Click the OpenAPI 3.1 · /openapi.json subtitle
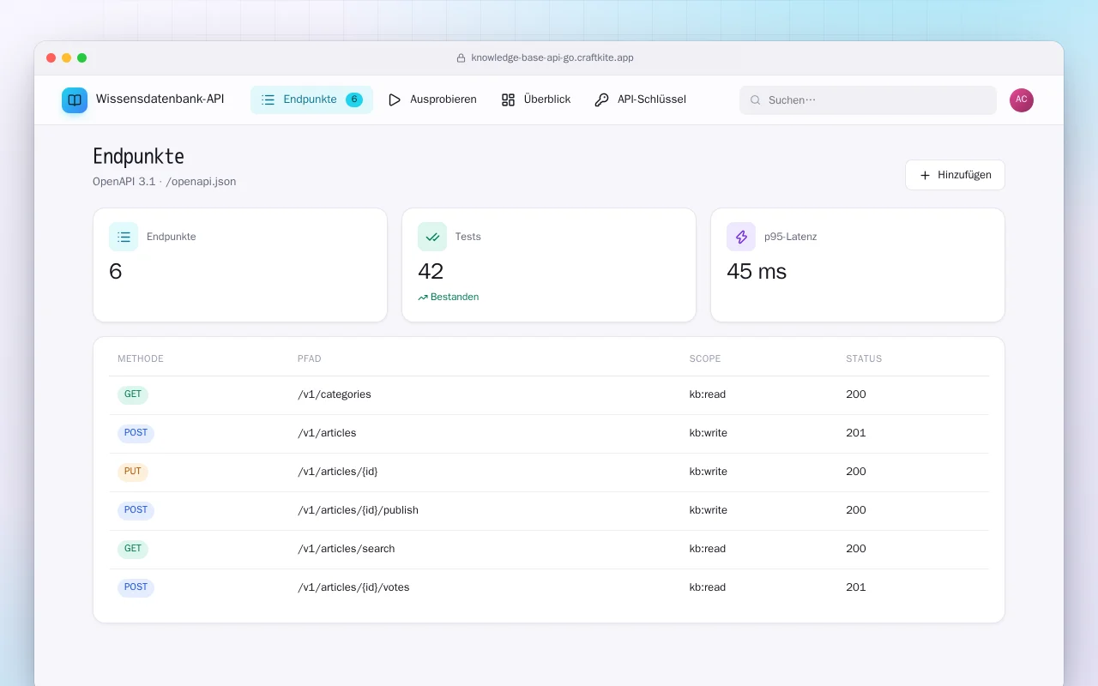This screenshot has width=1098, height=686. (x=165, y=182)
